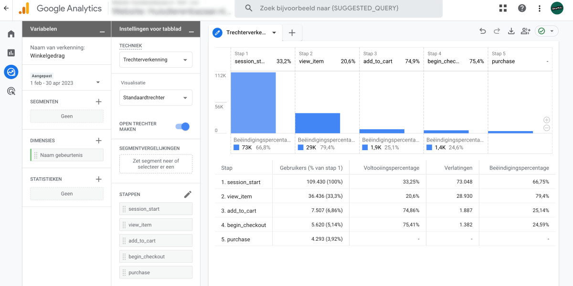The width and height of the screenshot is (573, 286).
Task: Add a new segment with plus button
Action: click(x=99, y=102)
